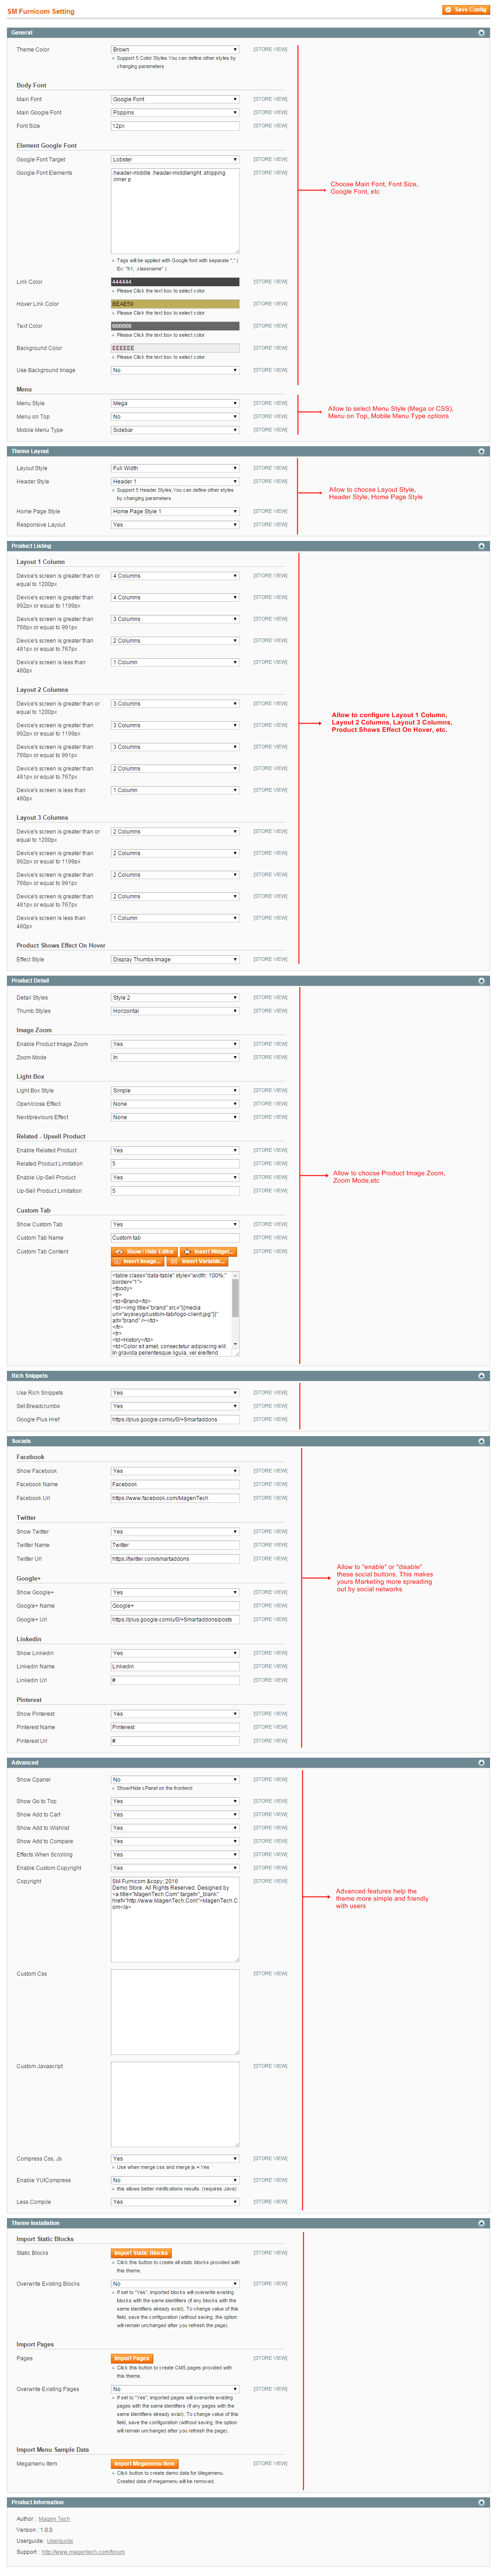Open the Layout Style dropdown
The height and width of the screenshot is (2576, 497).
[175, 468]
